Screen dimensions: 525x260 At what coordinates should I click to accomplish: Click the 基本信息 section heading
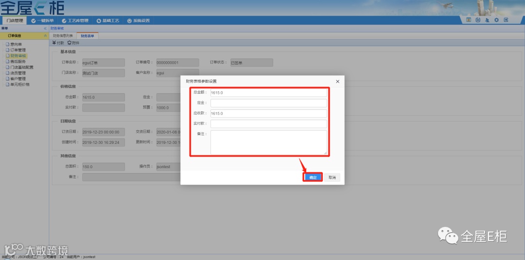(68, 52)
